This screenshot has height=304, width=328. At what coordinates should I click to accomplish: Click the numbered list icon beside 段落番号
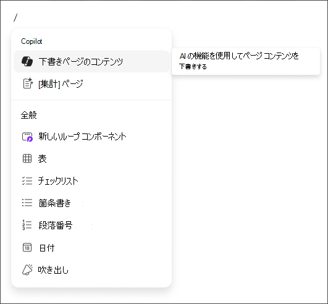point(27,225)
